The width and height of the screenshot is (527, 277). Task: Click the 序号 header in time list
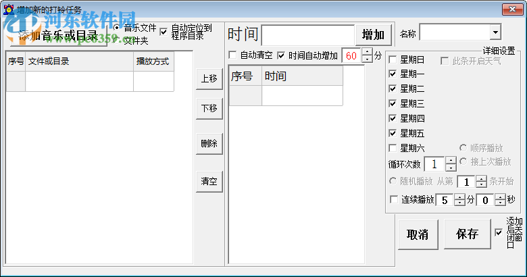[x=245, y=76]
